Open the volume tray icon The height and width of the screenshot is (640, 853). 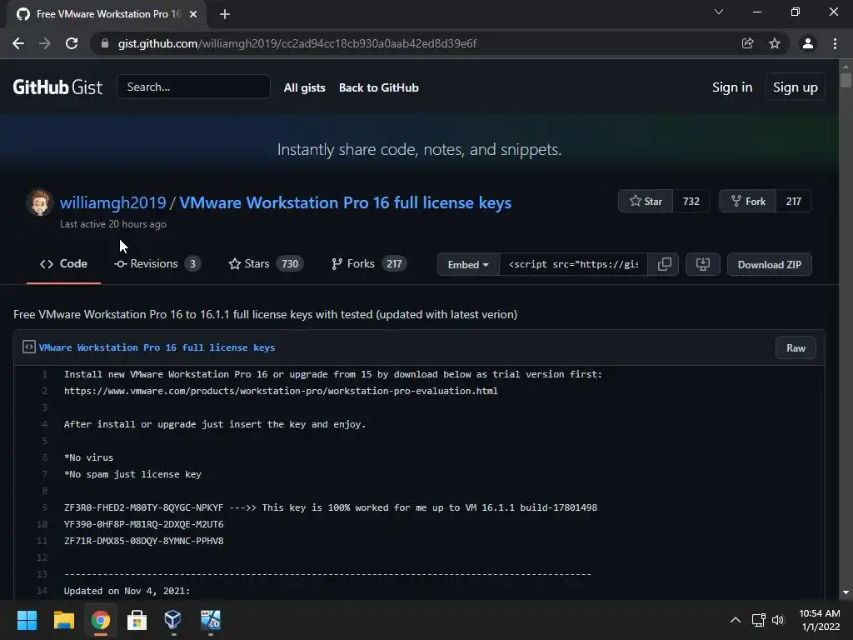[x=778, y=620]
